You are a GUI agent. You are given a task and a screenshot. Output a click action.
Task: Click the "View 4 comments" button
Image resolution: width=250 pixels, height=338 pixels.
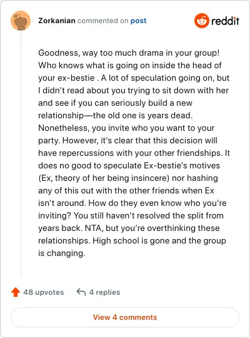point(125,317)
